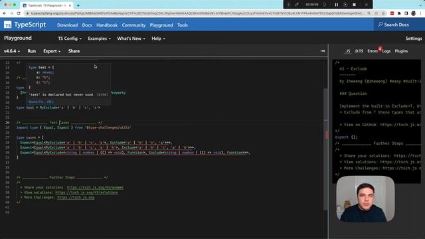Focus the Search Docs field
Image resolution: width=425 pixels, height=239 pixels.
399,25
